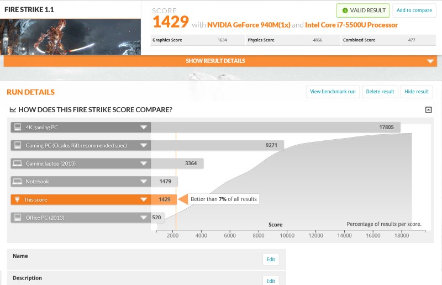Click the Gaming PC Oculus Rift monitor icon
The image size is (442, 285).
point(18,145)
